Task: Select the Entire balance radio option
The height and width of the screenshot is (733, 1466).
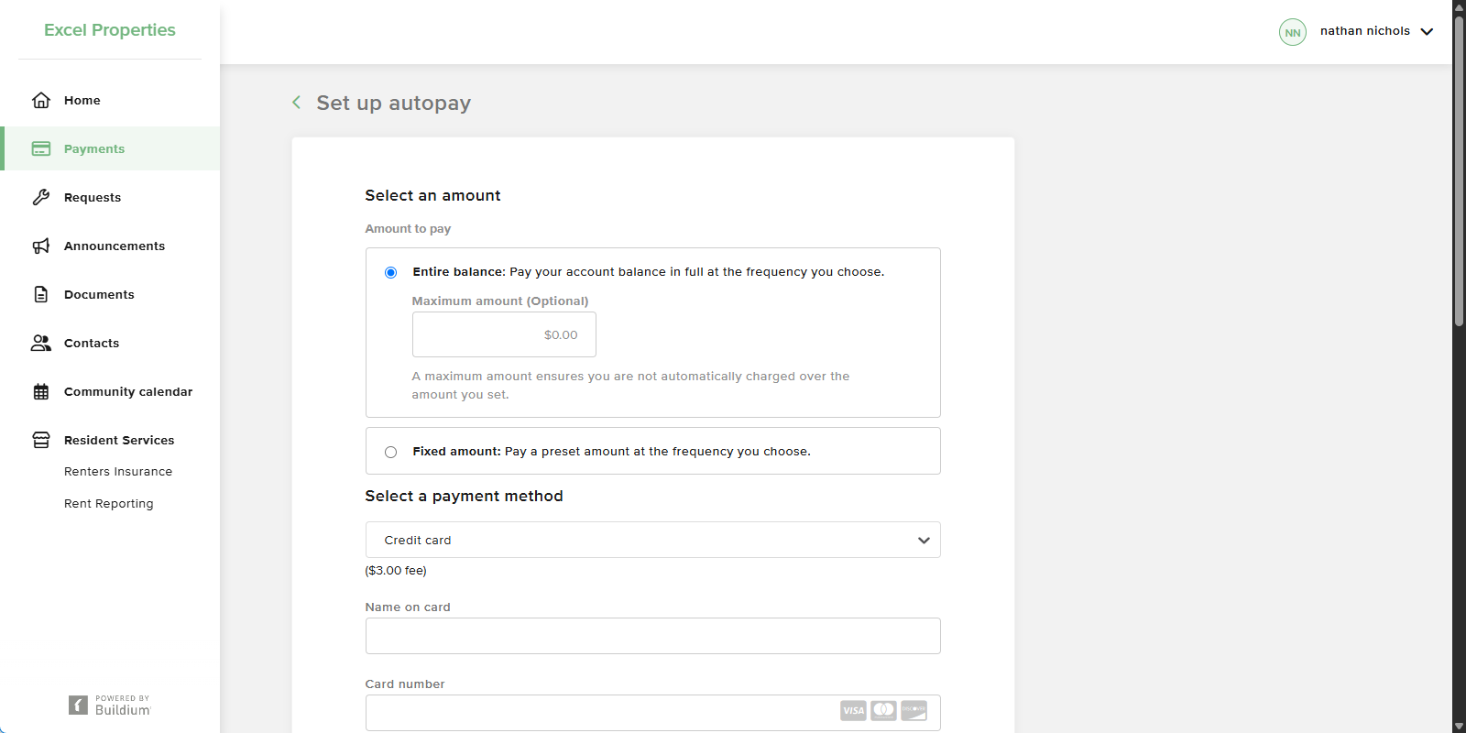Action: 391,272
